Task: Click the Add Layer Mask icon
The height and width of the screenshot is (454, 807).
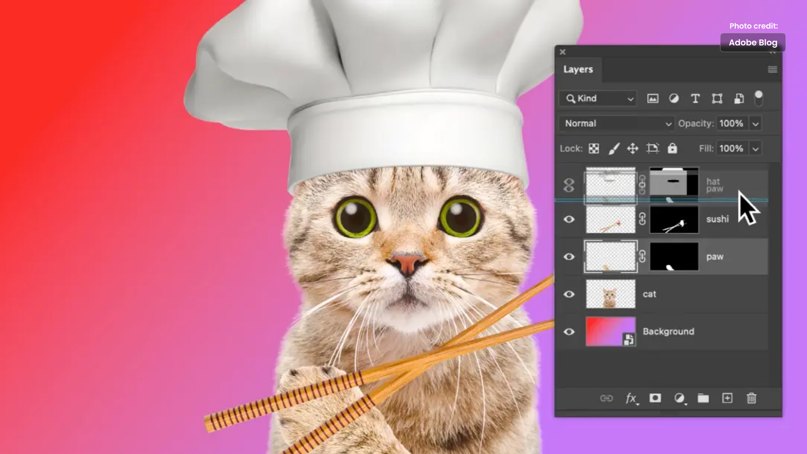Action: 655,398
